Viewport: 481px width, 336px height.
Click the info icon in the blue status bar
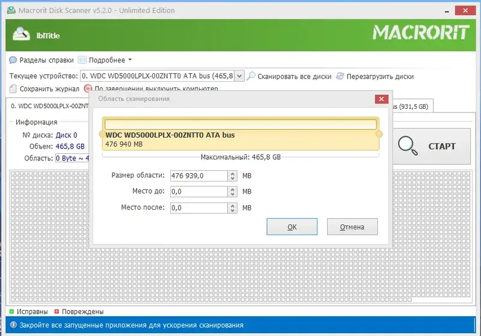coord(13,325)
